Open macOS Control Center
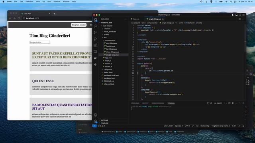The width and height of the screenshot is (255, 143). coord(235,2)
